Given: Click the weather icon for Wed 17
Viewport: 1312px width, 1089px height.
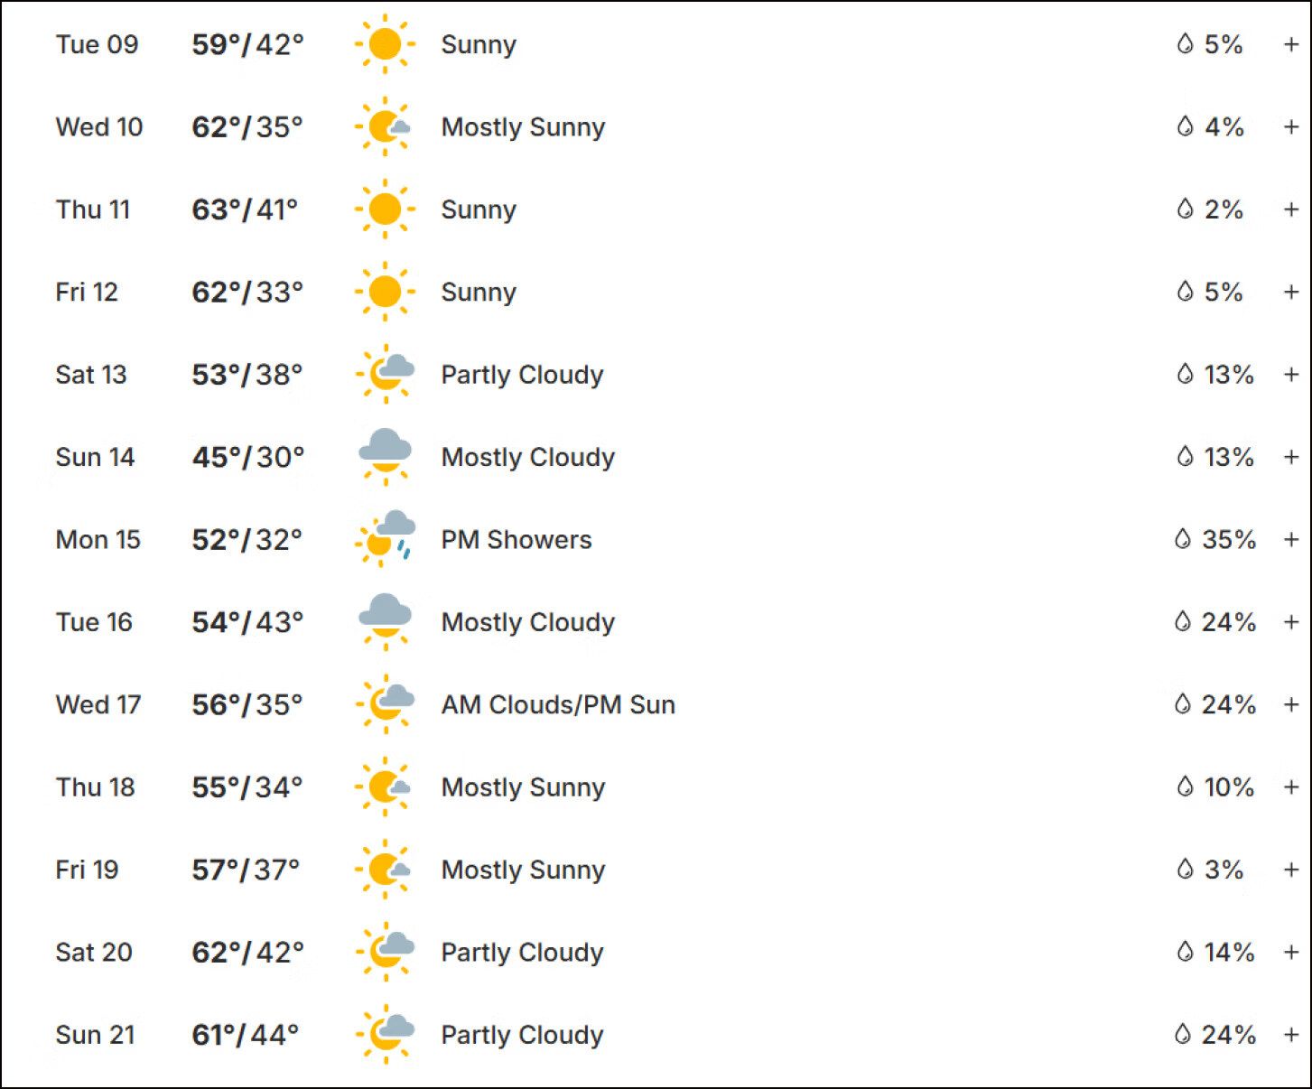Looking at the screenshot, I should [x=385, y=704].
